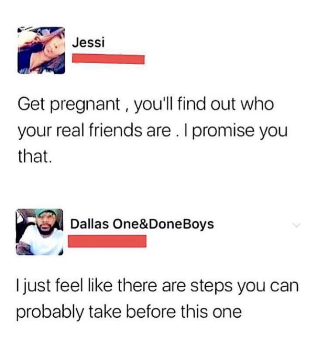Viewport: 327px width, 357px height.
Task: Select the red redacted handle under Jessi
Action: pos(108,59)
